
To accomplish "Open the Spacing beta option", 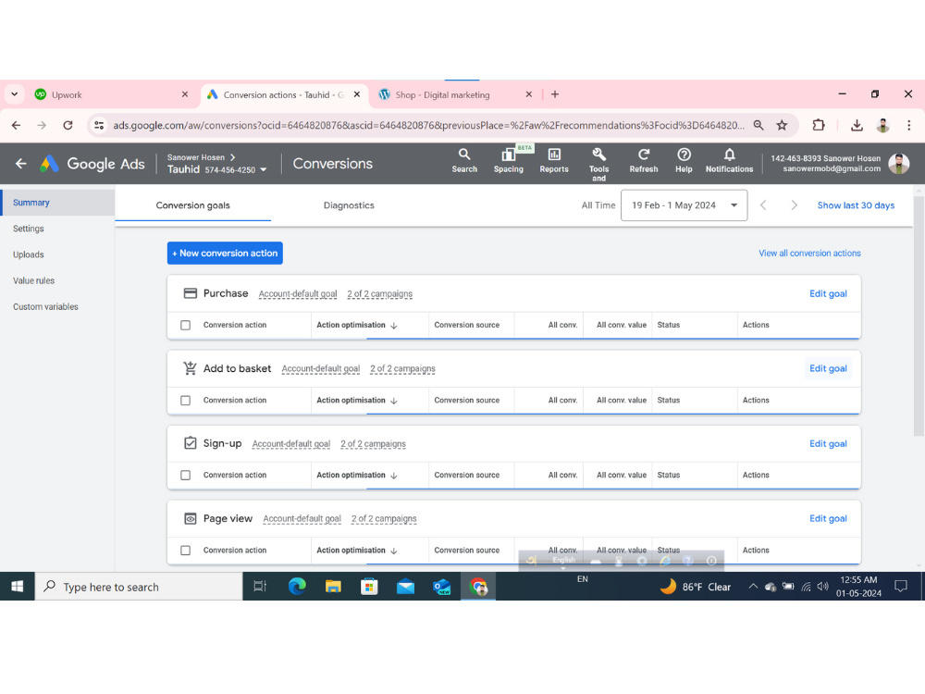I will coord(509,161).
